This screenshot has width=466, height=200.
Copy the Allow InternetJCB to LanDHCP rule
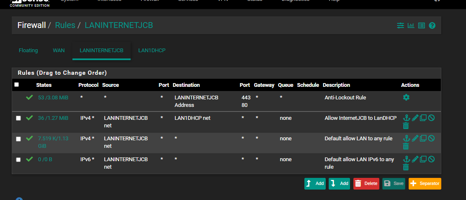tap(423, 118)
